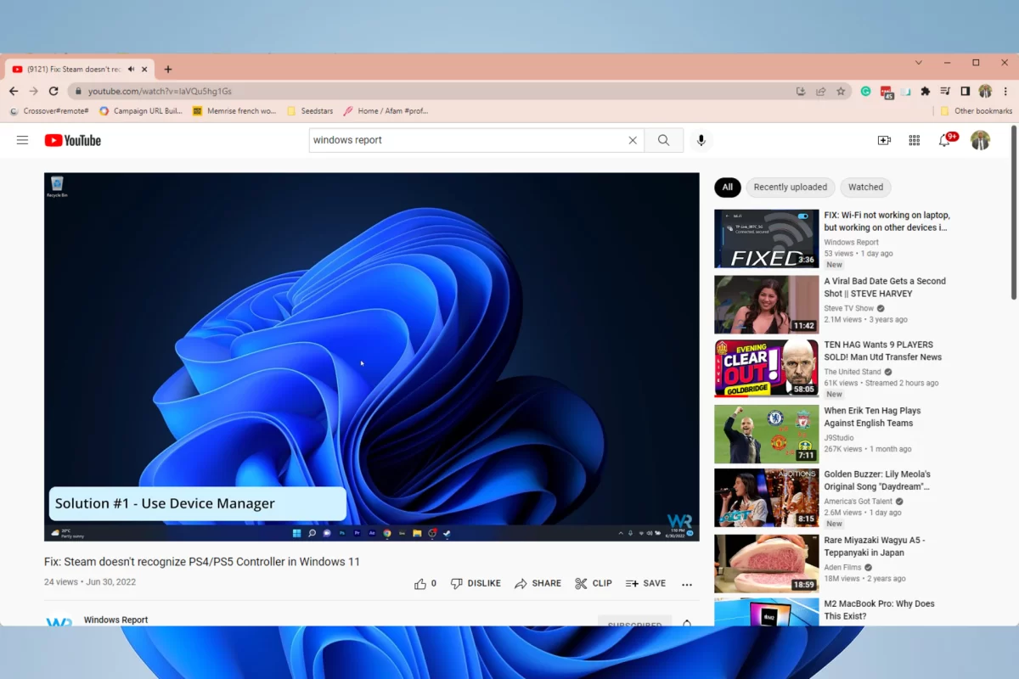Open the more actions ellipsis under the video

point(687,583)
